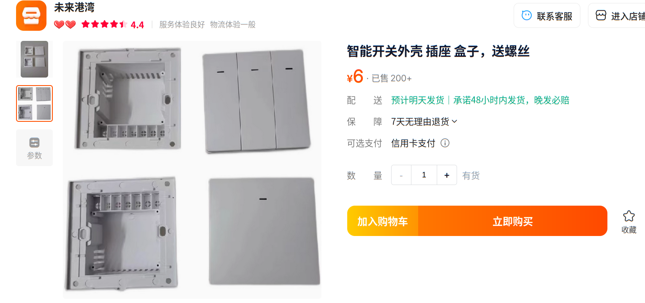Click the 联系客服 button
This screenshot has width=645, height=303.
[x=547, y=16]
